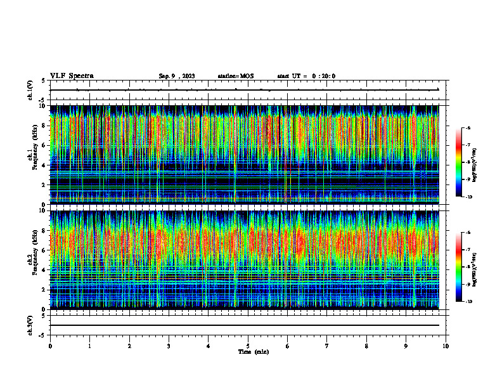Click the "station=MOS" header label

tap(236, 76)
